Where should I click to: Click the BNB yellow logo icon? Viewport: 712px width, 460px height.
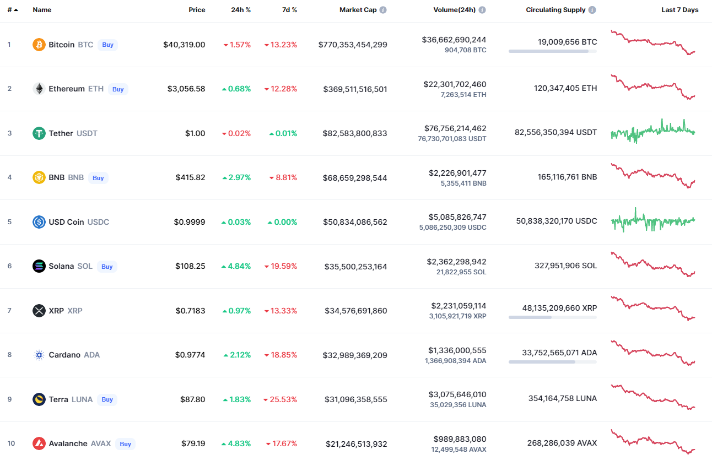(x=39, y=177)
